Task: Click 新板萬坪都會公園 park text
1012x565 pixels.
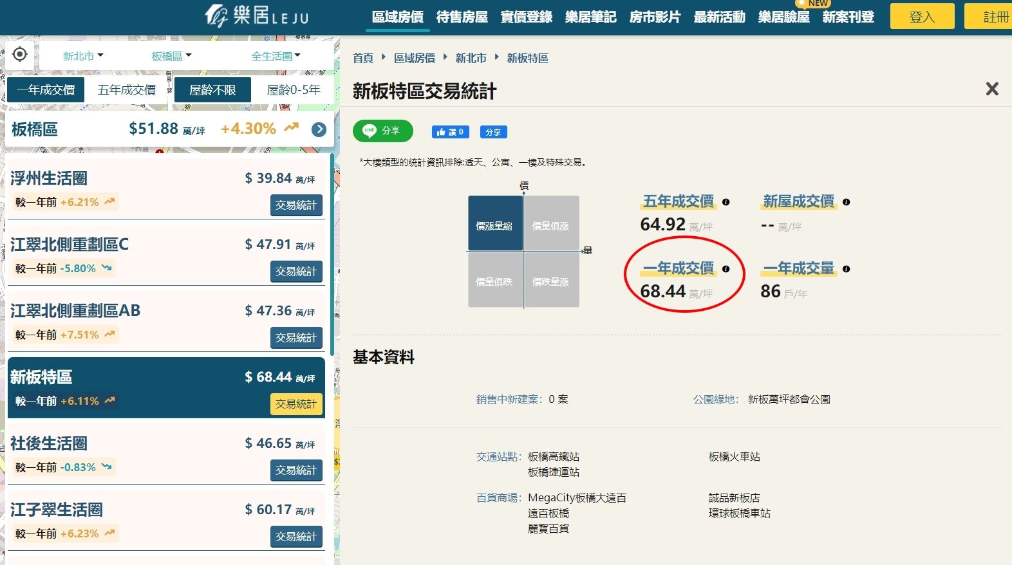Action: pyautogui.click(x=789, y=399)
